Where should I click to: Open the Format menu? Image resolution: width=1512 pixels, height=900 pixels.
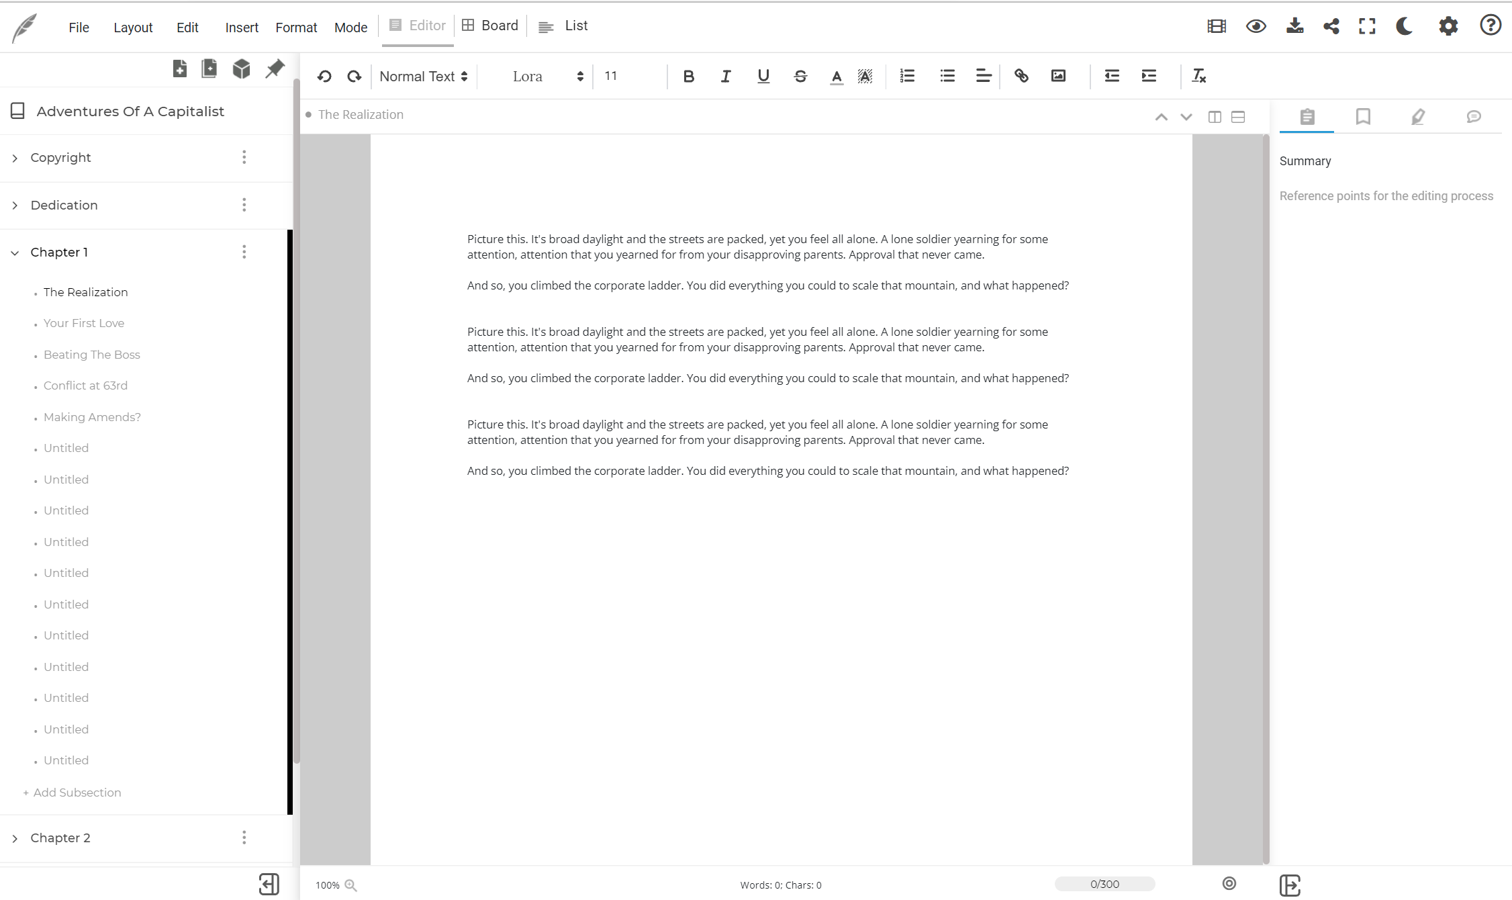[x=296, y=28]
